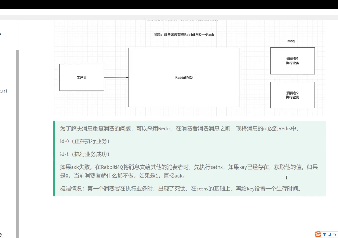Viewport: 338px width, 238px height.
Task: Click the paragraph starting with 如果ack失败
Action: [x=189, y=171]
